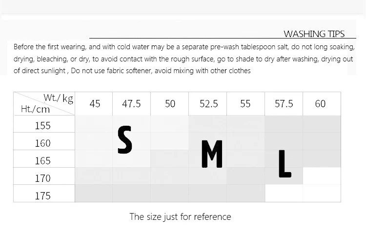The width and height of the screenshot is (366, 235).
Task: Click the WASHING TIPS heading
Action: [x=314, y=34]
